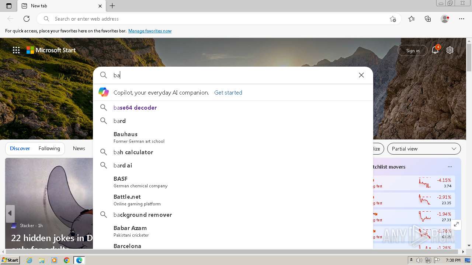The height and width of the screenshot is (265, 472).
Task: Click the Copilot logo icon
Action: tap(104, 92)
